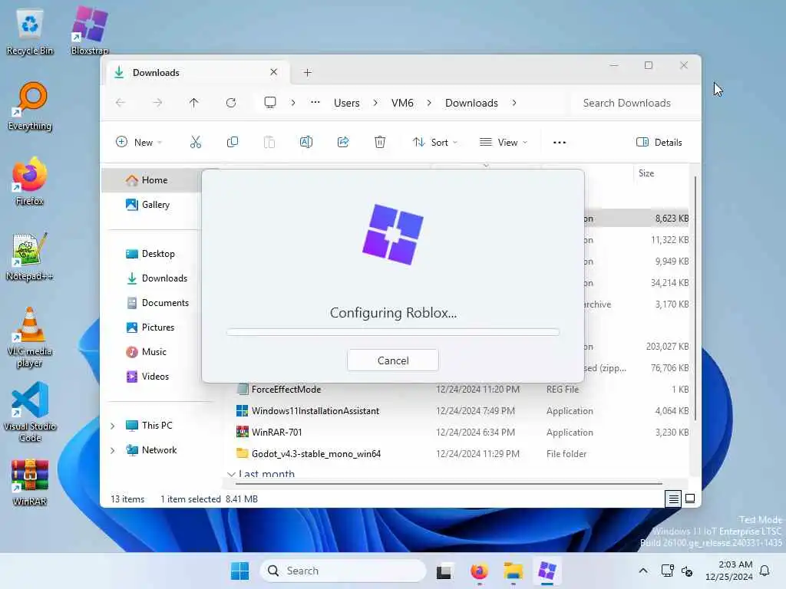This screenshot has height=589, width=786.
Task: Close the Downloads tab
Action: point(274,72)
